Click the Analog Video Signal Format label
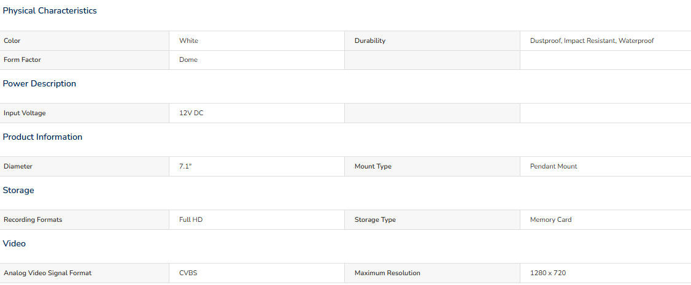The width and height of the screenshot is (691, 285). [x=48, y=273]
